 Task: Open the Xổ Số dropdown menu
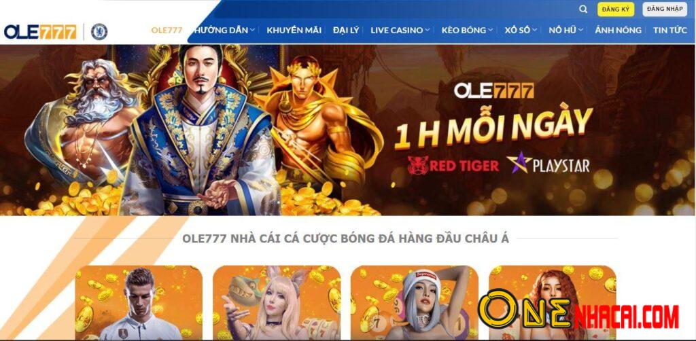click(521, 30)
